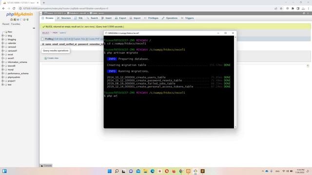Open browser extensions puzzle icon

click(x=292, y=9)
